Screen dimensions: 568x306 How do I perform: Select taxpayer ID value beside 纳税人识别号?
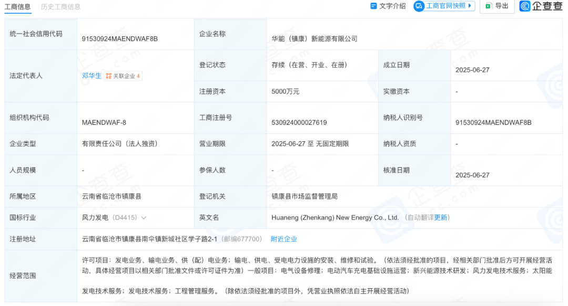(x=493, y=123)
